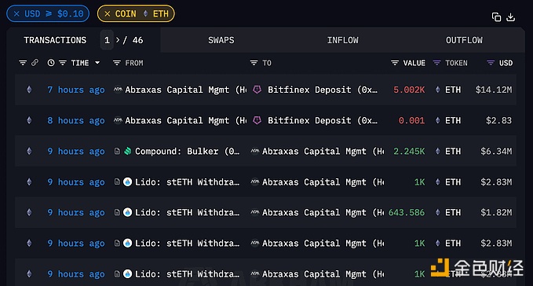This screenshot has width=533, height=286.
Task: Open the link column chain icon
Action: 35,63
